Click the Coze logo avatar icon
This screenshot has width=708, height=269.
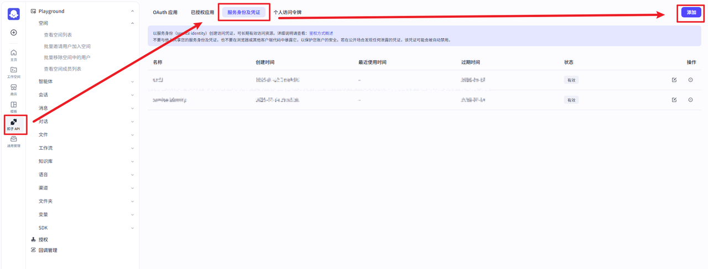pyautogui.click(x=14, y=14)
